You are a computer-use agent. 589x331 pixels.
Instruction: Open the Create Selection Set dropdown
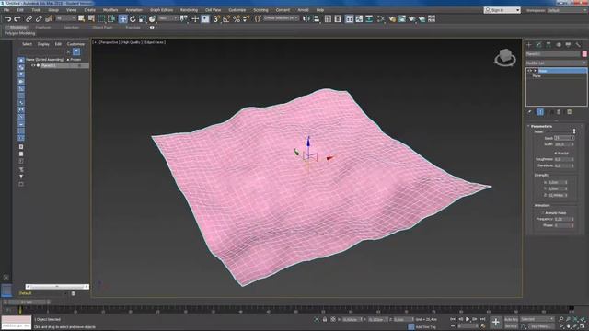pos(281,18)
